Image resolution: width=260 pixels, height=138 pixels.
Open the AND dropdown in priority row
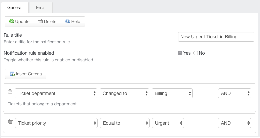click(235, 123)
